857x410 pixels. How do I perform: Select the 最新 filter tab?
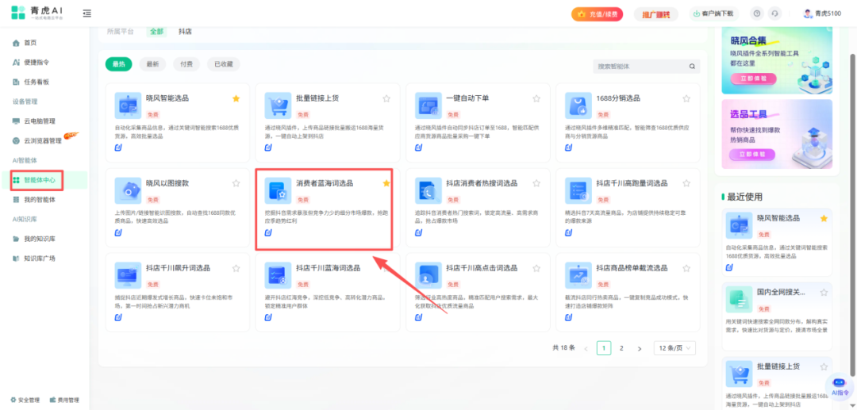[x=152, y=64]
